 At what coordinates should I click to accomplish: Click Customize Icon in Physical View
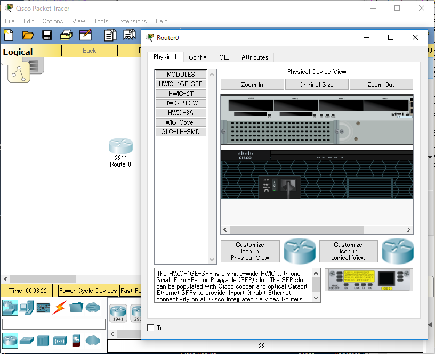250,251
